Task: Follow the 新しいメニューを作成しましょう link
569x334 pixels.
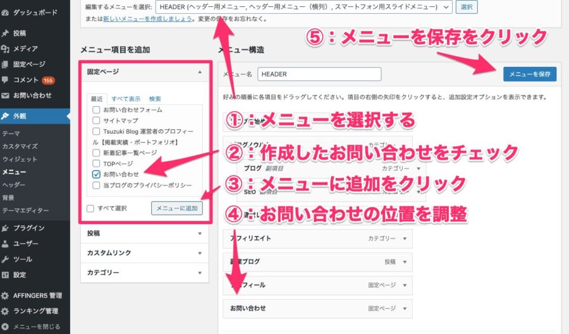Action: tap(148, 19)
